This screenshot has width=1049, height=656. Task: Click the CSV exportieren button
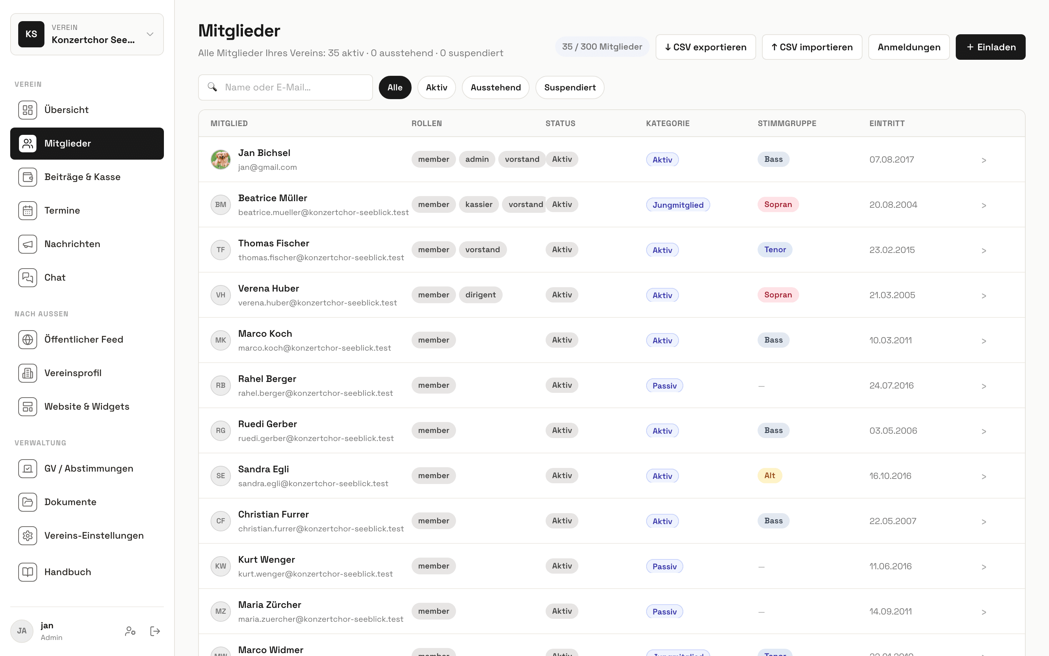coord(706,47)
